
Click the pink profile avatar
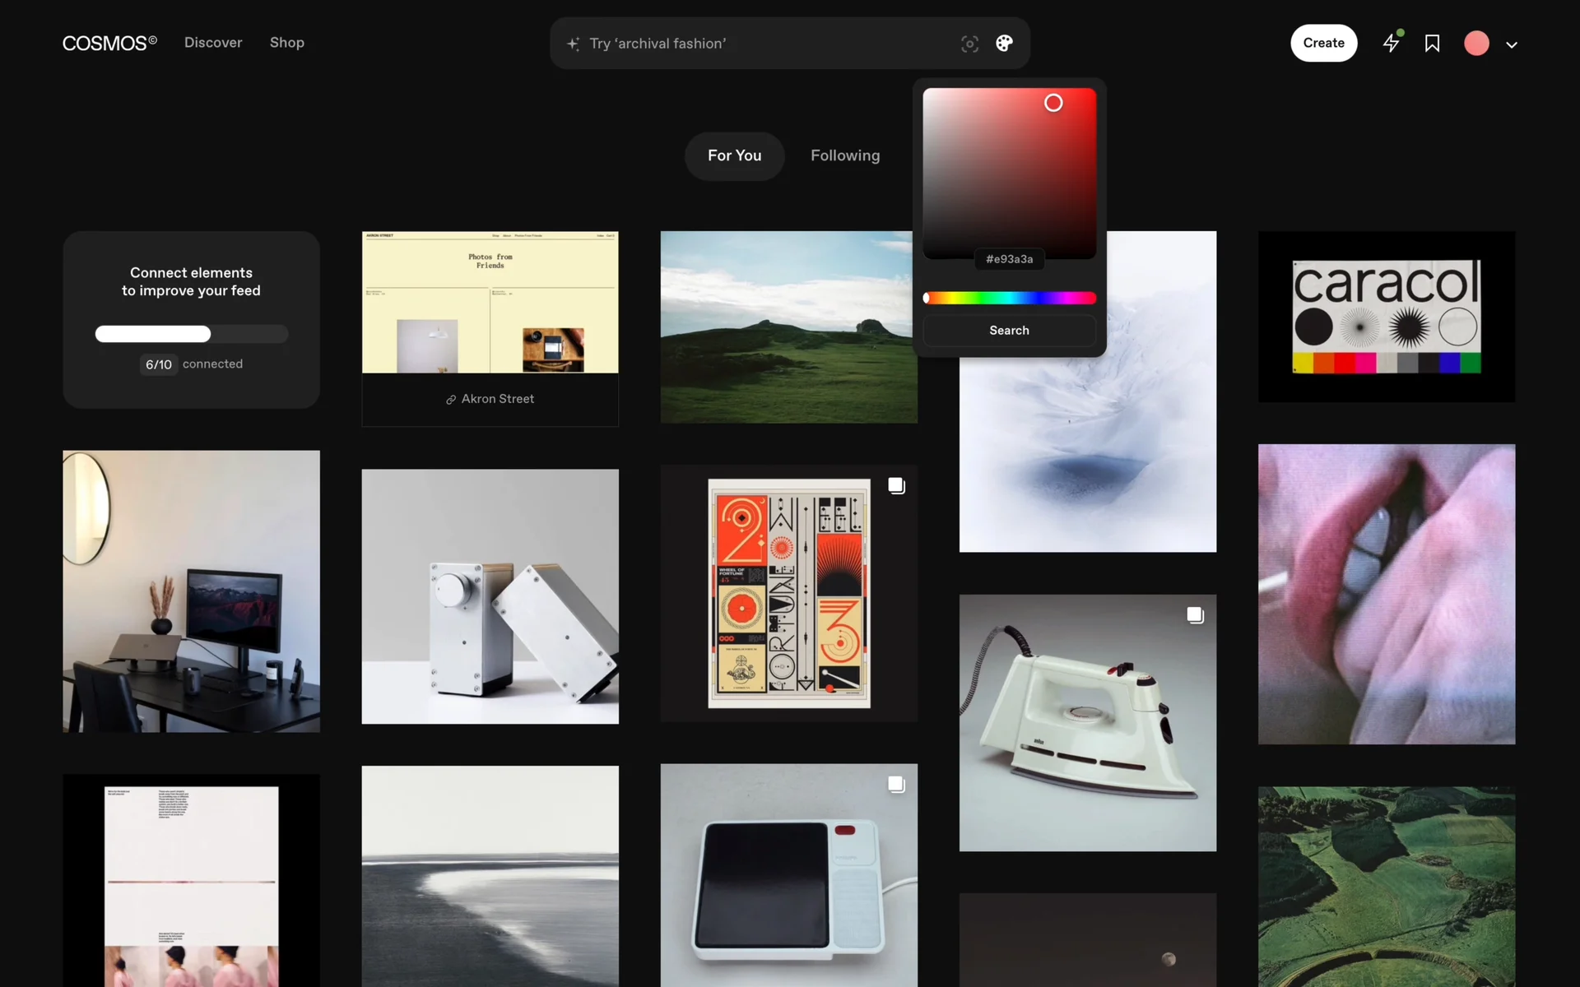[1476, 44]
